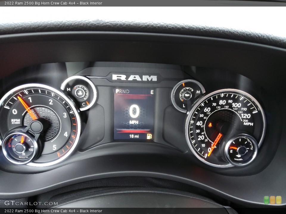The width and height of the screenshot is (286, 214).
Task: Click the oil pressure gauge icon
Action: (x=187, y=95)
